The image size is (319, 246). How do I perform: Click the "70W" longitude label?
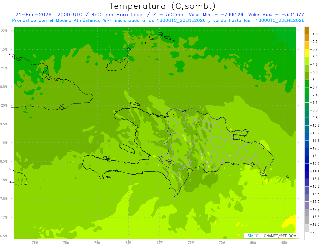click(222, 242)
